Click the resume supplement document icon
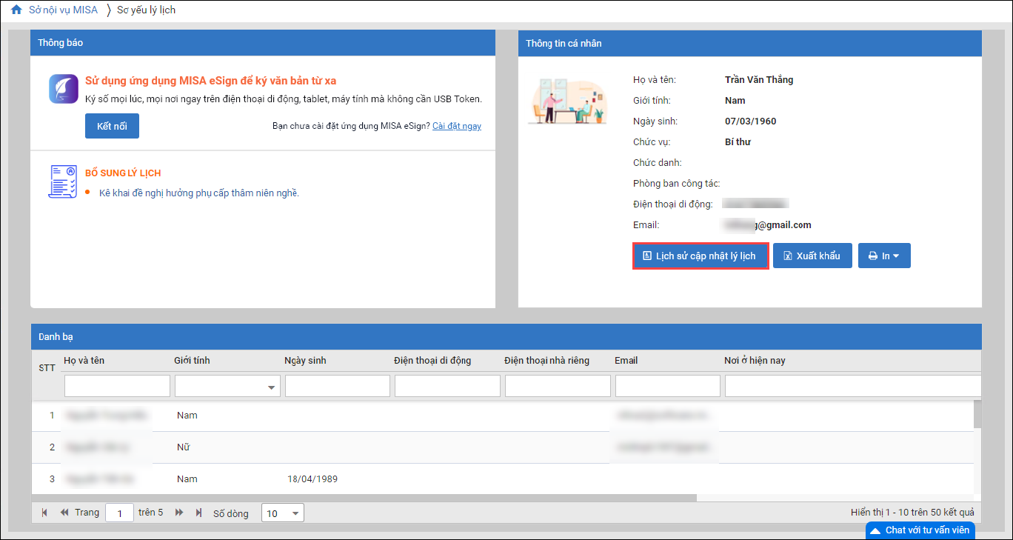Viewport: 1013px width, 540px height. pos(62,181)
